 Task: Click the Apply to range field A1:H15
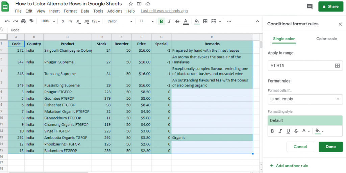(305, 66)
